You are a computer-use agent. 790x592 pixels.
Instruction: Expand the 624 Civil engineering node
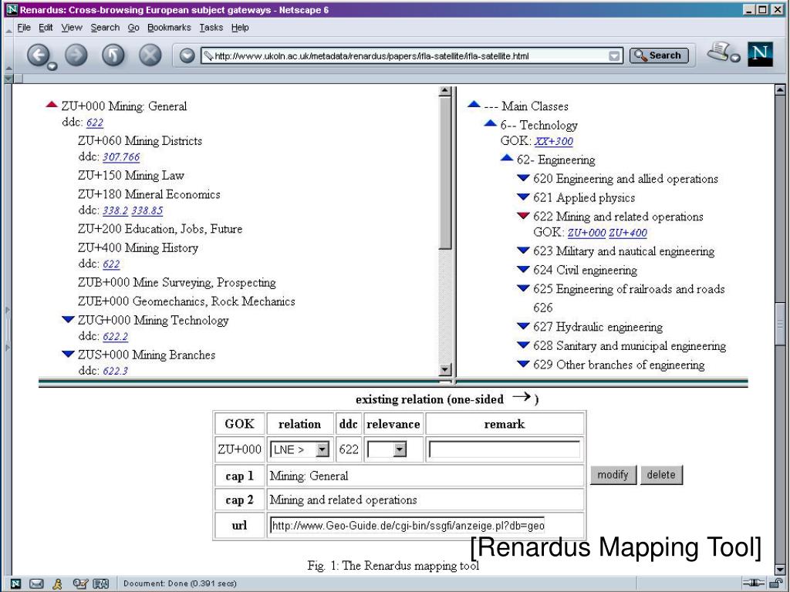(x=524, y=269)
